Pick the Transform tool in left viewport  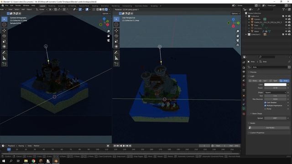4,46
